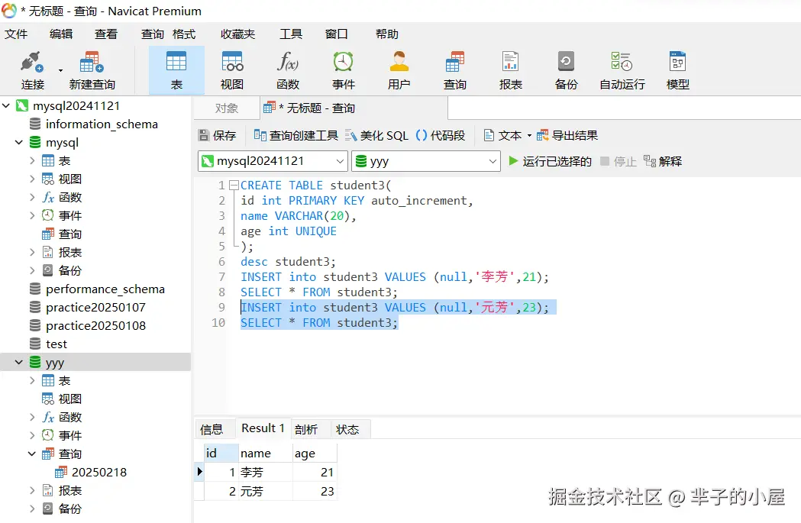Open the 文本 text dropdown
The image size is (801, 523).
(x=507, y=135)
